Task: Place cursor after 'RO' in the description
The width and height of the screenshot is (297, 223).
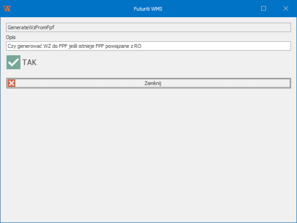Action: tap(142, 46)
